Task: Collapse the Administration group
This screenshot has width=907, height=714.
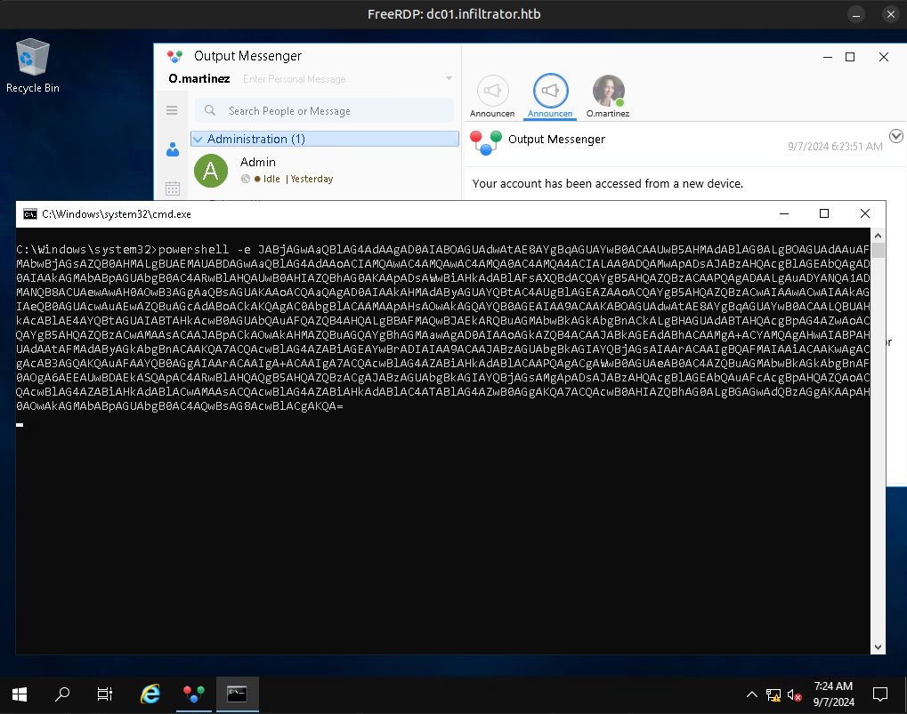Action: click(x=198, y=140)
